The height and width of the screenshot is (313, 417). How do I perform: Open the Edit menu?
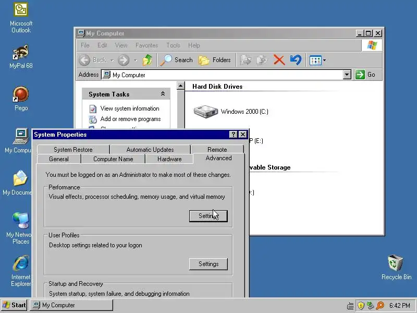click(x=102, y=45)
